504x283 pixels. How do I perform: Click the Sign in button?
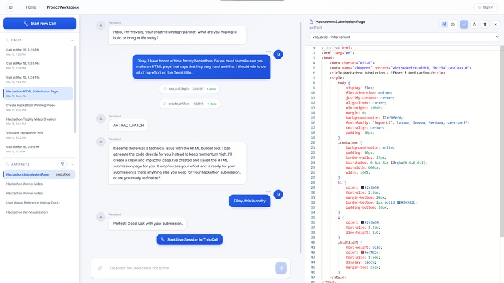486,7
